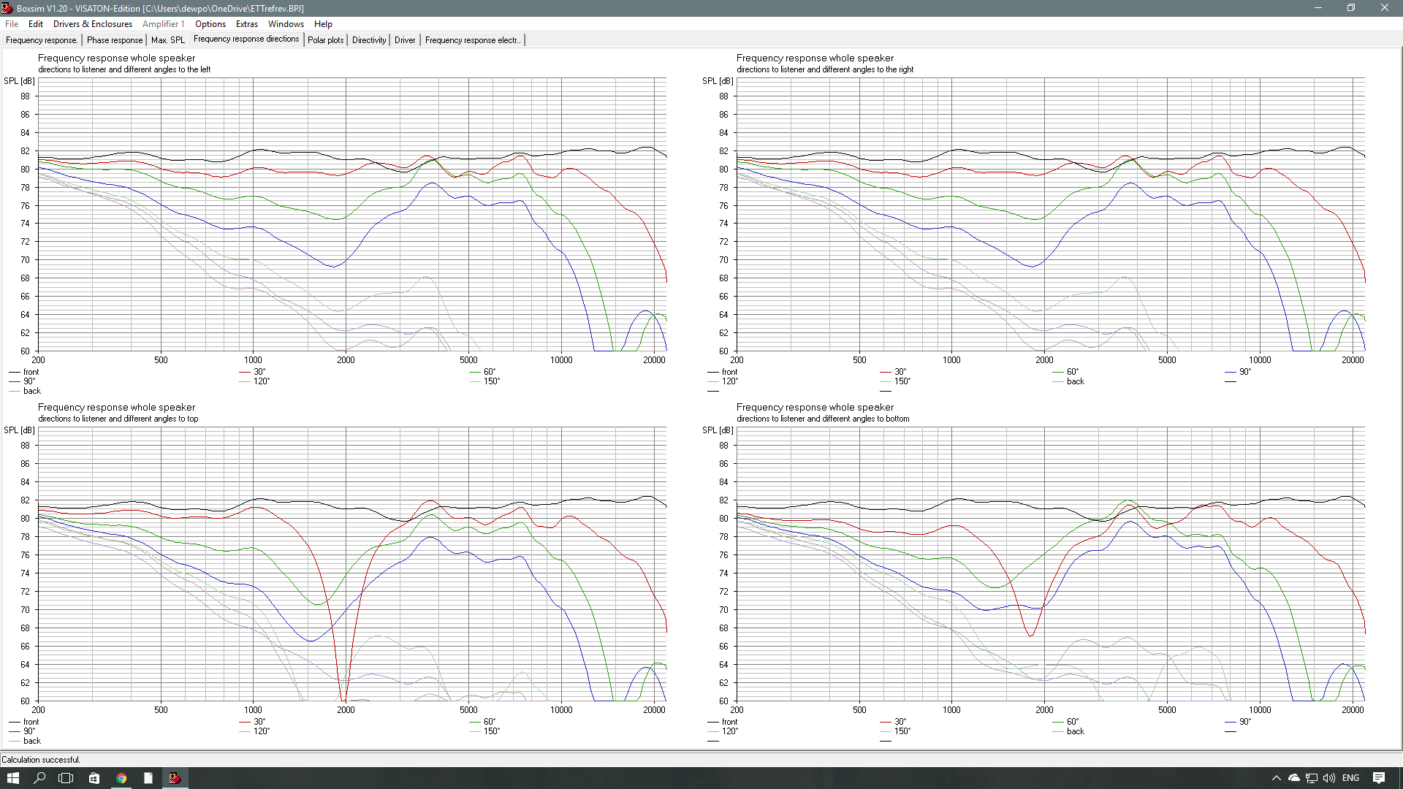
Task: Click the bottom-angles frequency response plot
Action: pyautogui.click(x=1051, y=564)
